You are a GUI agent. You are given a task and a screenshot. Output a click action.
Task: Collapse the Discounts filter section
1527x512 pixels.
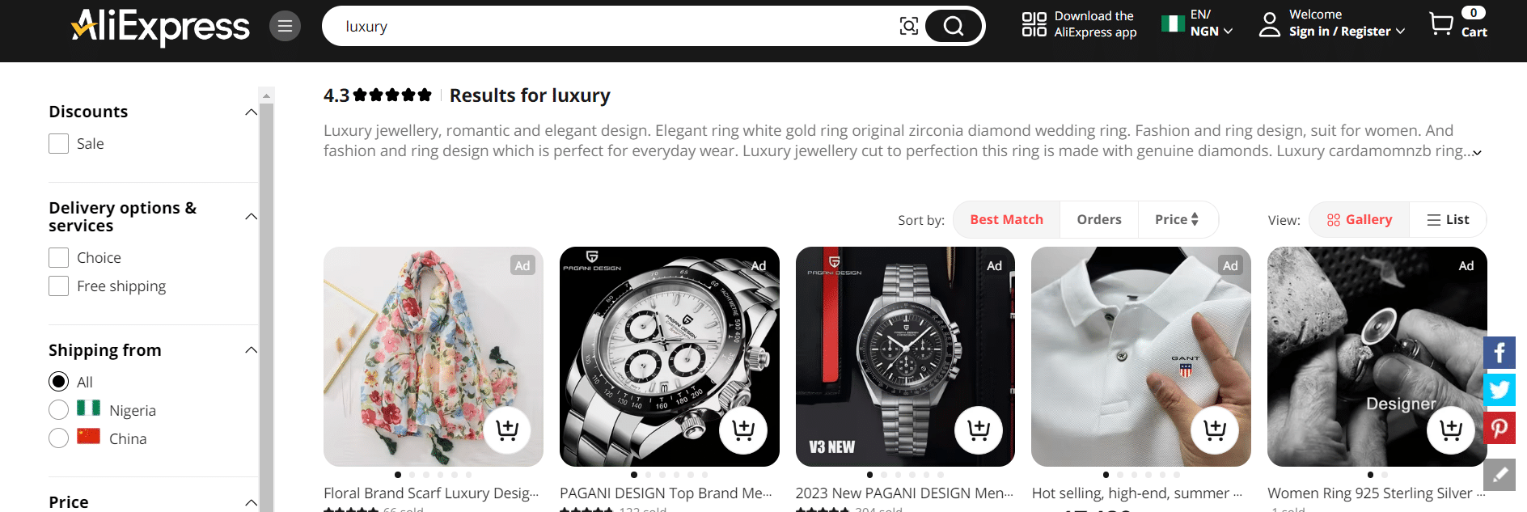tap(251, 112)
